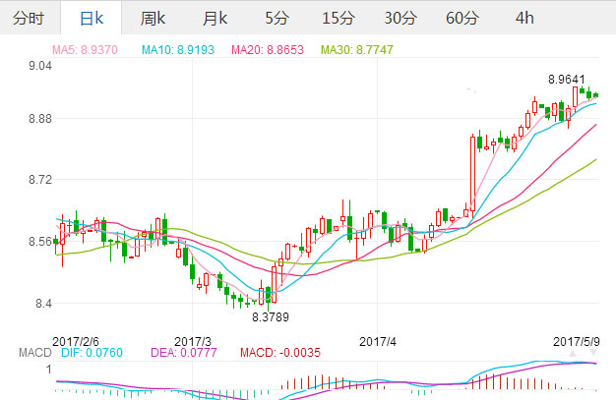
Task: Click the 2017/5/9 date axis label
Action: [x=577, y=341]
